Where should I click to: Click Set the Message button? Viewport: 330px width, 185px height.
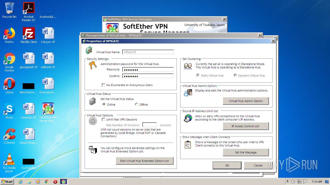[x=246, y=152]
